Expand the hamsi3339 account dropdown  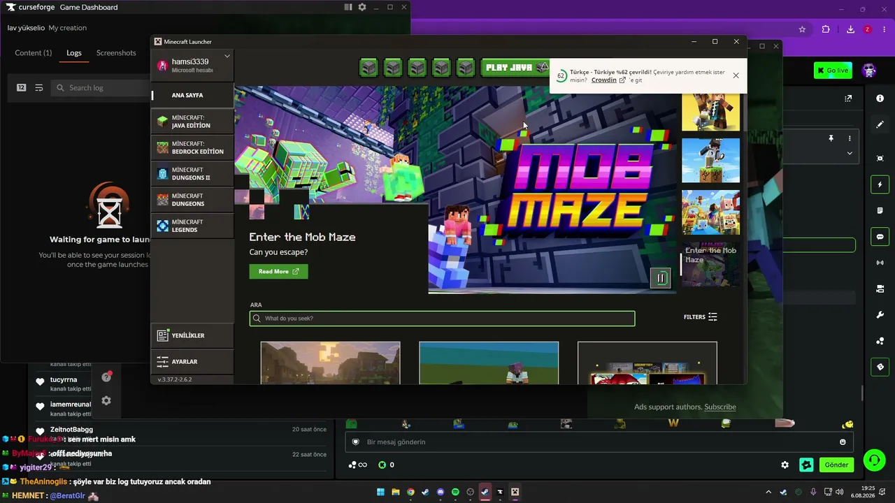point(227,57)
